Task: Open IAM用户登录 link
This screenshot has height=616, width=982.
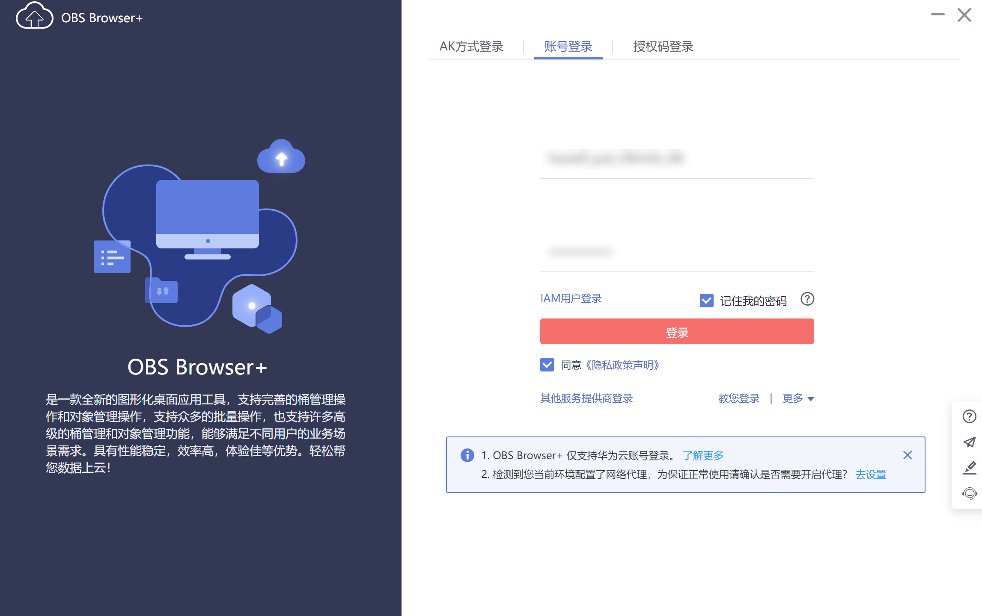Action: 571,298
